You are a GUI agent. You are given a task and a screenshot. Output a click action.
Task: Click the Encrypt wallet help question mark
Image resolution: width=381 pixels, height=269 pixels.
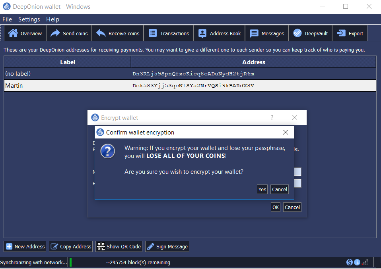click(x=272, y=117)
